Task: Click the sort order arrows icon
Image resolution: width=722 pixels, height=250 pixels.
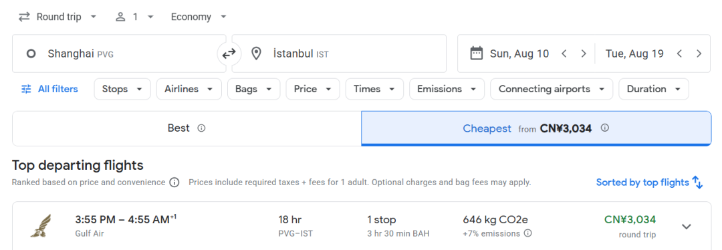Action: [x=697, y=182]
